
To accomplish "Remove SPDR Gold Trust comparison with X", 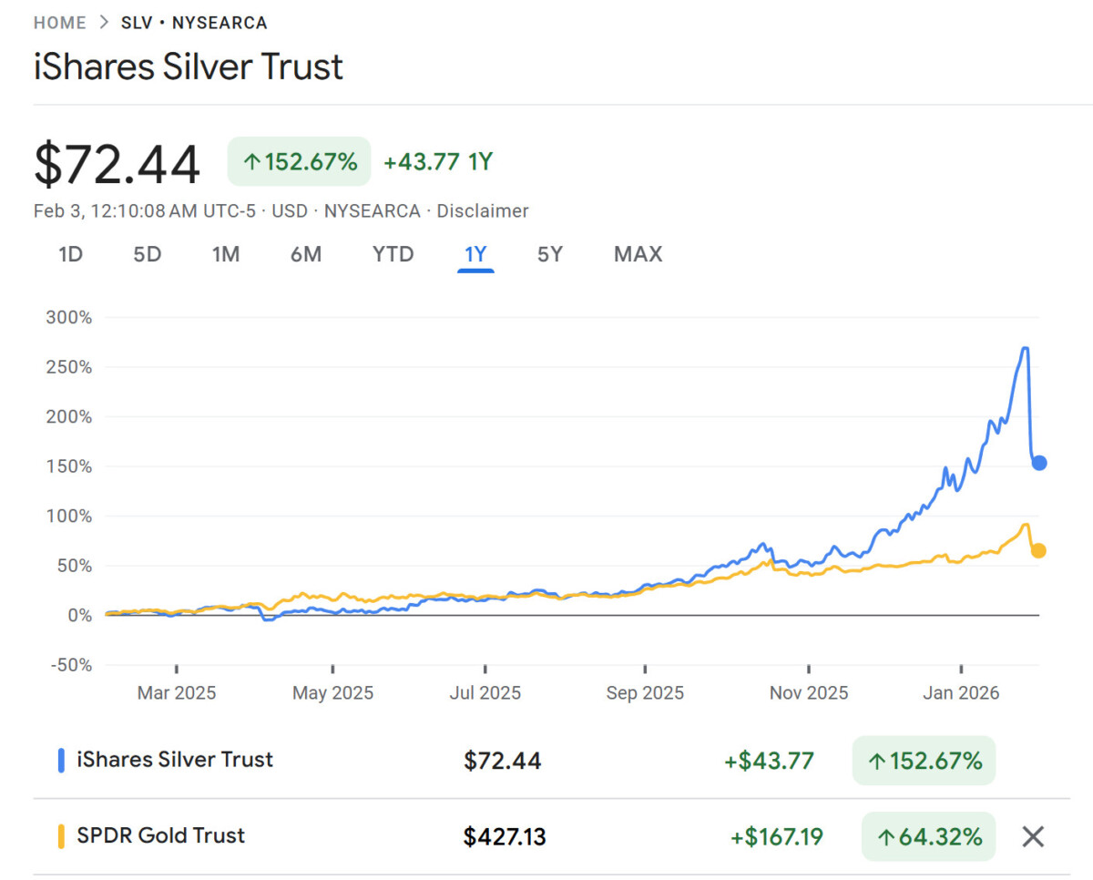I will pos(1032,836).
